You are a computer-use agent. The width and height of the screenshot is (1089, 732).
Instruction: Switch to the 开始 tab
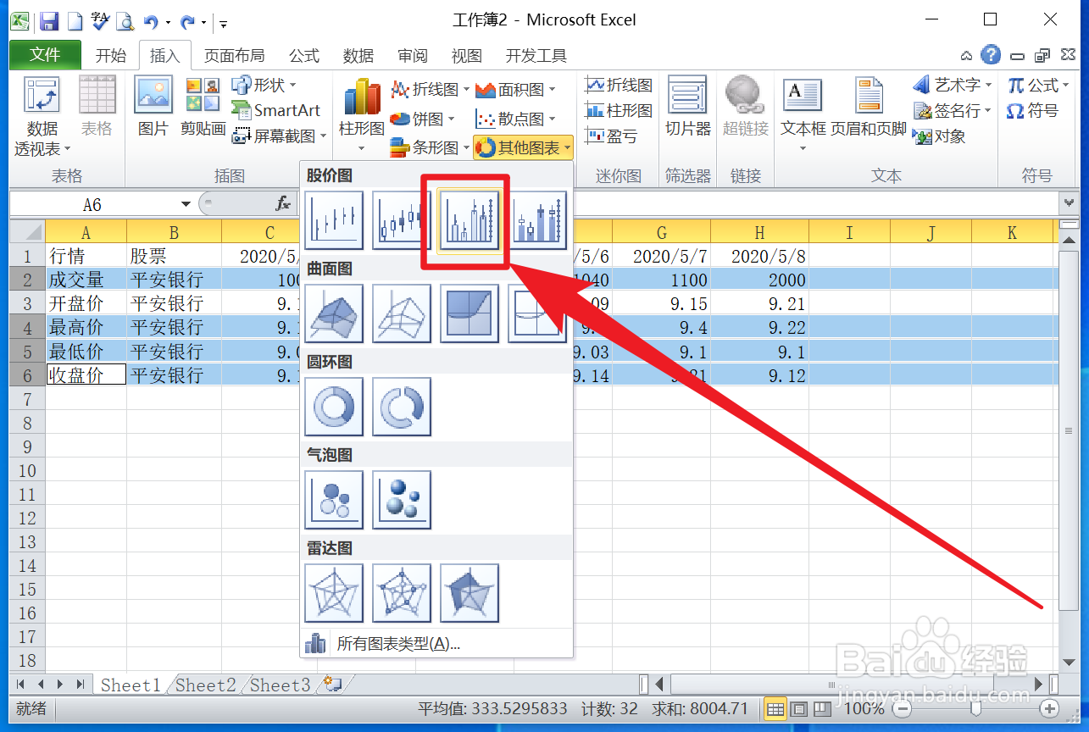(x=110, y=56)
